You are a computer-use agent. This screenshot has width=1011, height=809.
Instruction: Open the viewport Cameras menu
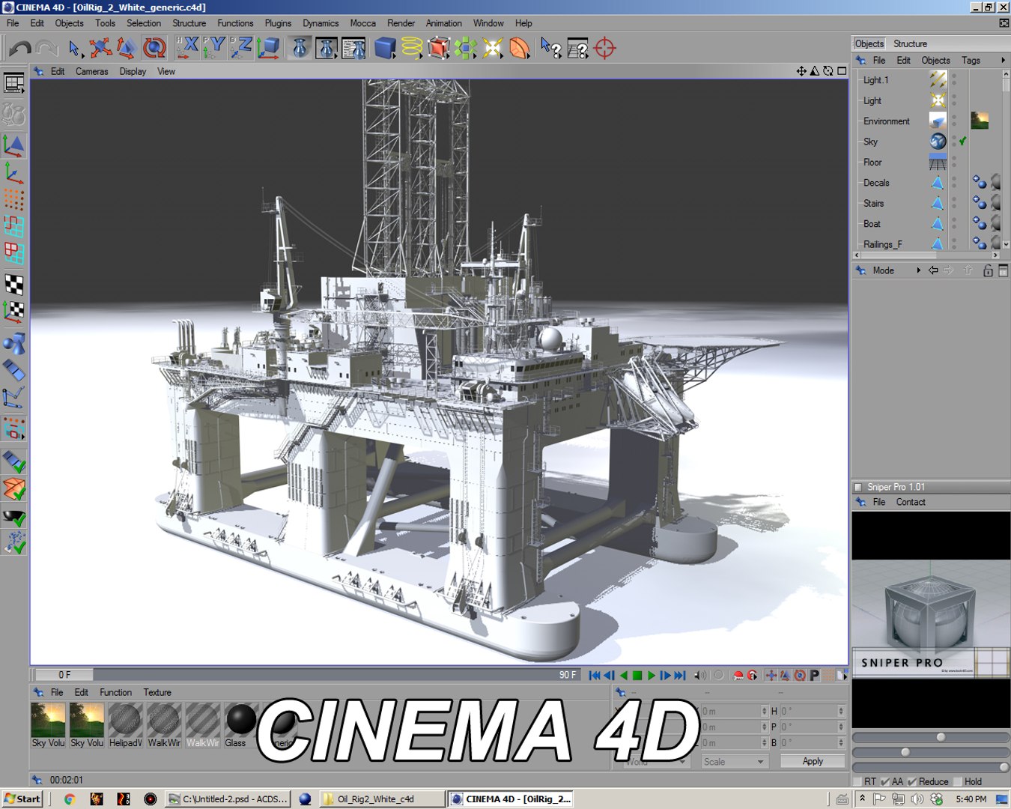point(91,72)
